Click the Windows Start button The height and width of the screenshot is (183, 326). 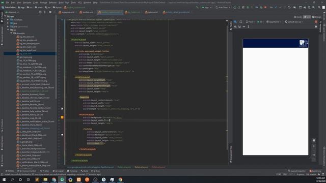[x=4, y=179]
